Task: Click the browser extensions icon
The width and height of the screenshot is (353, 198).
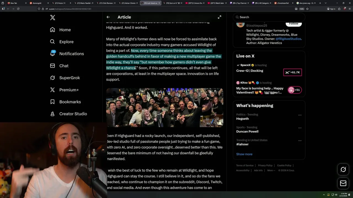Action: pos(339,9)
